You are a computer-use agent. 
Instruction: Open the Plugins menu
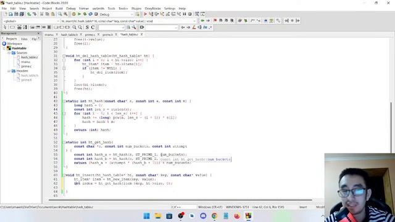tap(136, 8)
